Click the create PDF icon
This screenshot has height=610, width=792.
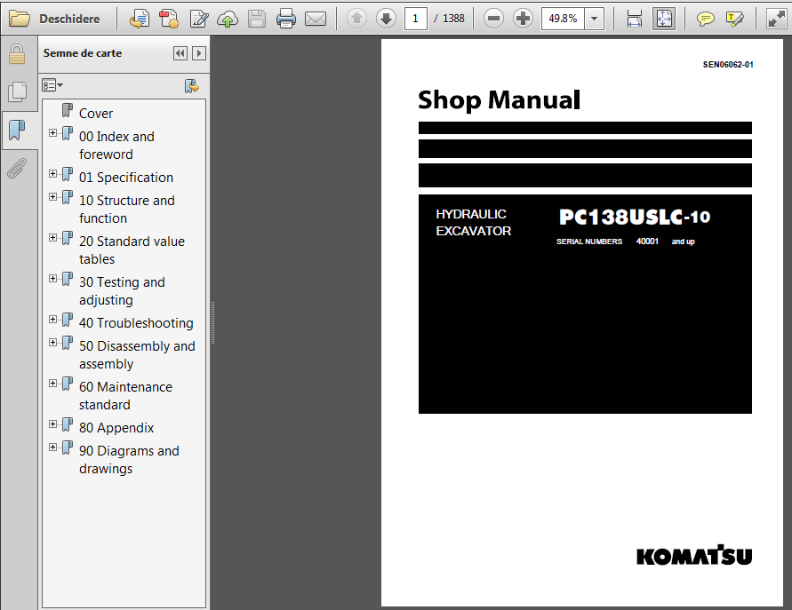point(169,19)
